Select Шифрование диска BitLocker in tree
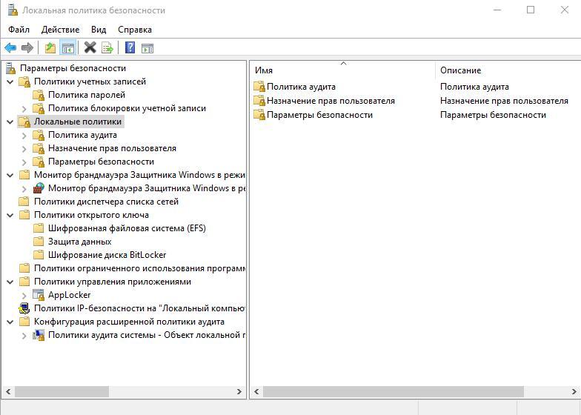581x415 pixels. [x=107, y=255]
